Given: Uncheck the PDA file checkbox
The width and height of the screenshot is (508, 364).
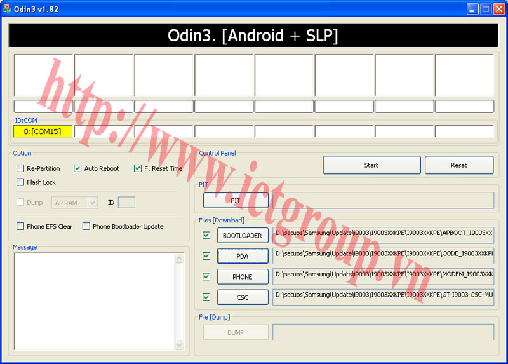Looking at the screenshot, I should [x=206, y=256].
